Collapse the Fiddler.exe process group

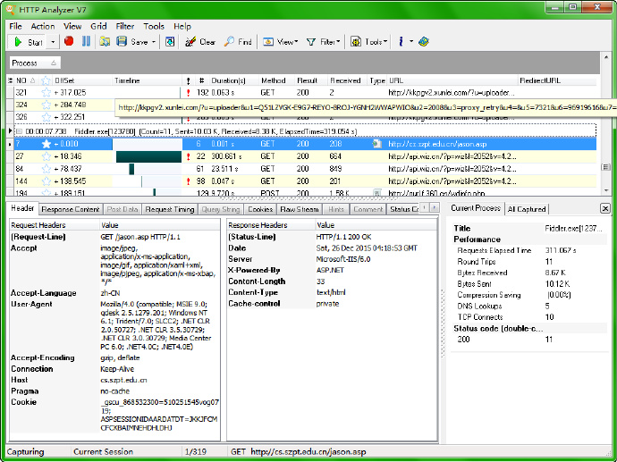pyautogui.click(x=19, y=131)
